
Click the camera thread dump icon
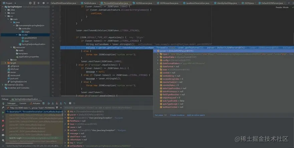point(3,135)
